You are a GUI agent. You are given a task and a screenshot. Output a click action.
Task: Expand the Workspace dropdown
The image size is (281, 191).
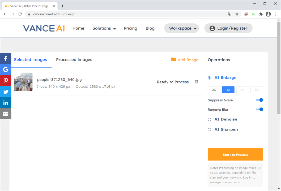181,28
